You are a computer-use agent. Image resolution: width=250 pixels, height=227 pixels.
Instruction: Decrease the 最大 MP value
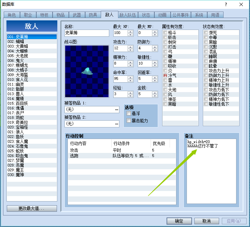[155, 35]
